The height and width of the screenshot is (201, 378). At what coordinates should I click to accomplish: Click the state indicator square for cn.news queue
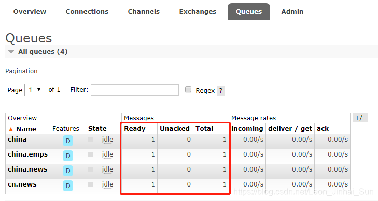click(91, 184)
